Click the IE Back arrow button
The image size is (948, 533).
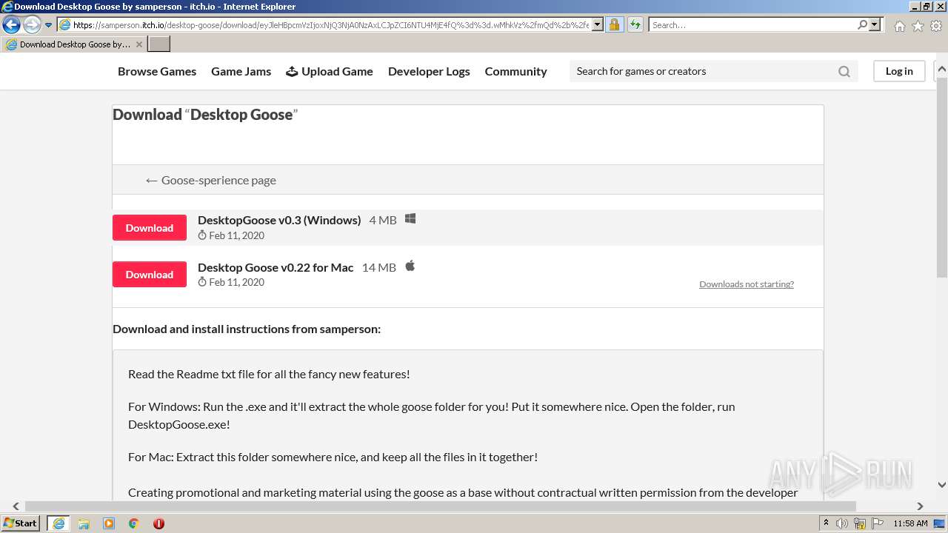pyautogui.click(x=12, y=25)
